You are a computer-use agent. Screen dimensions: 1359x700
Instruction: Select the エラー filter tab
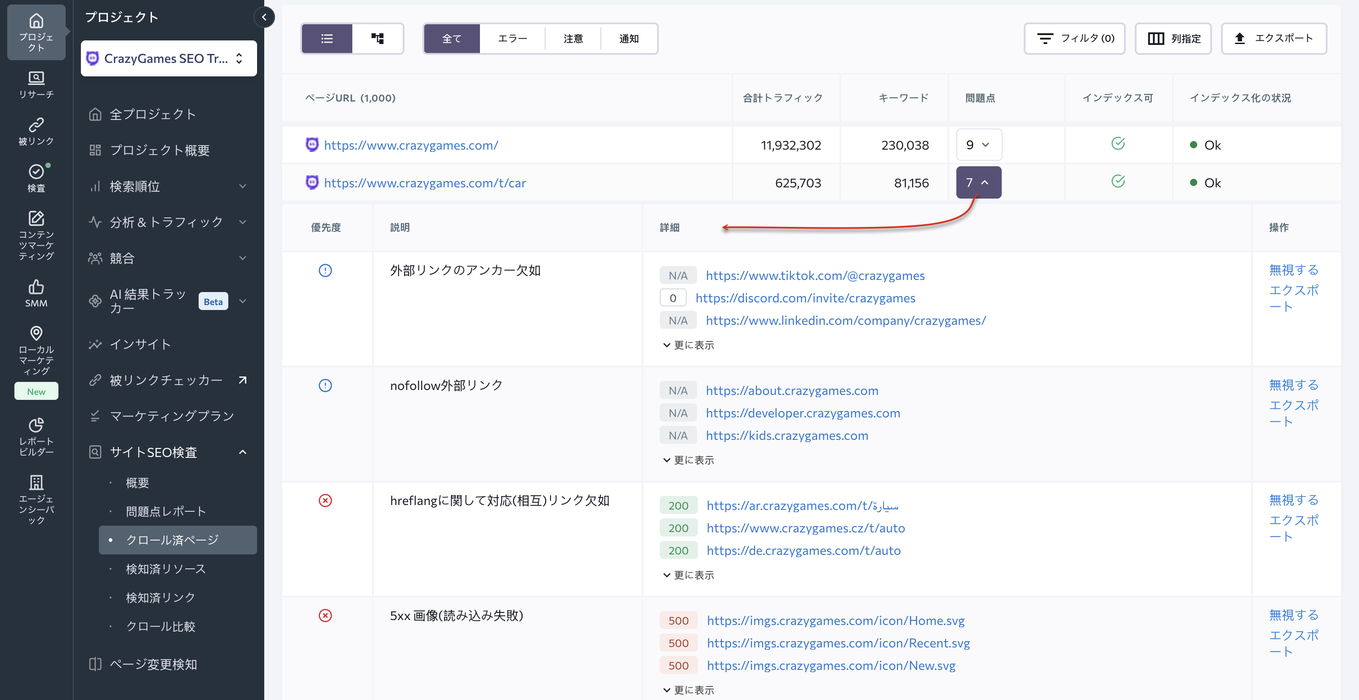click(x=512, y=39)
